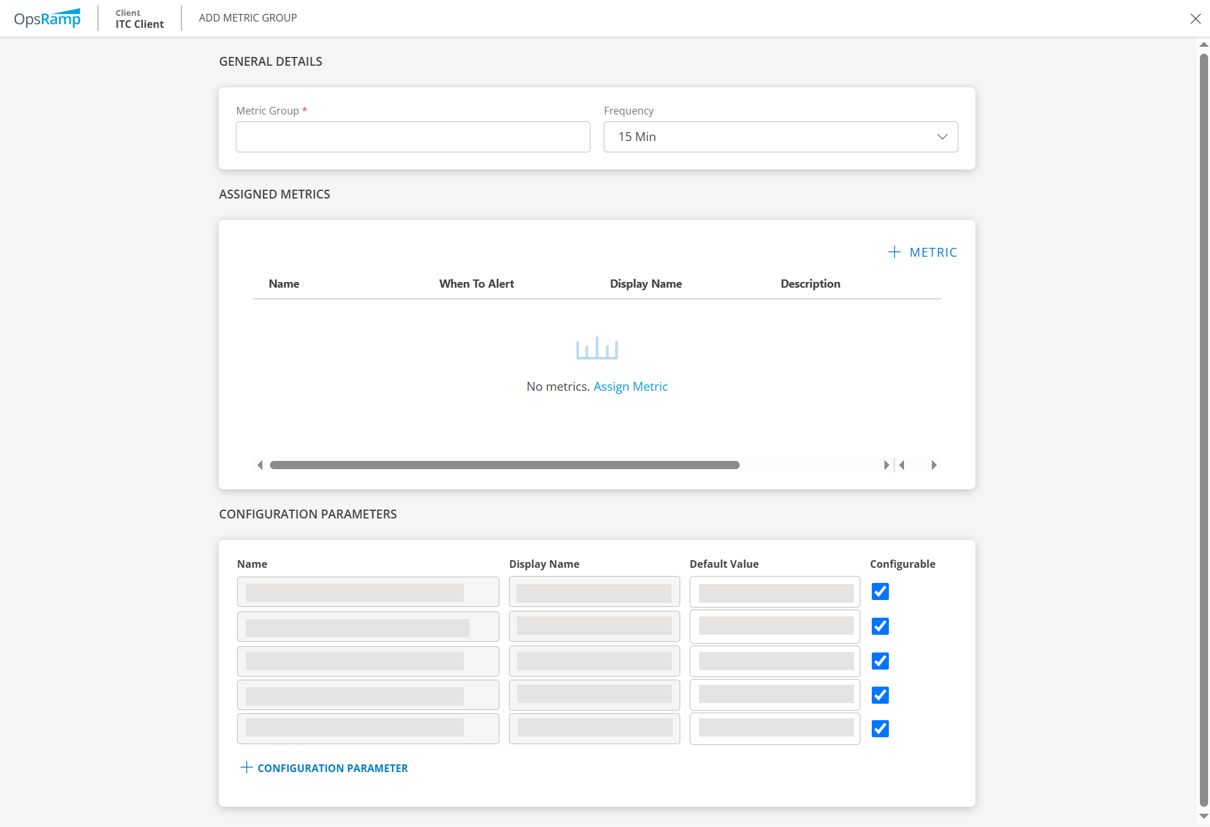Click the page scrollbar up arrow
Image resolution: width=1210 pixels, height=827 pixels.
tap(1204, 45)
